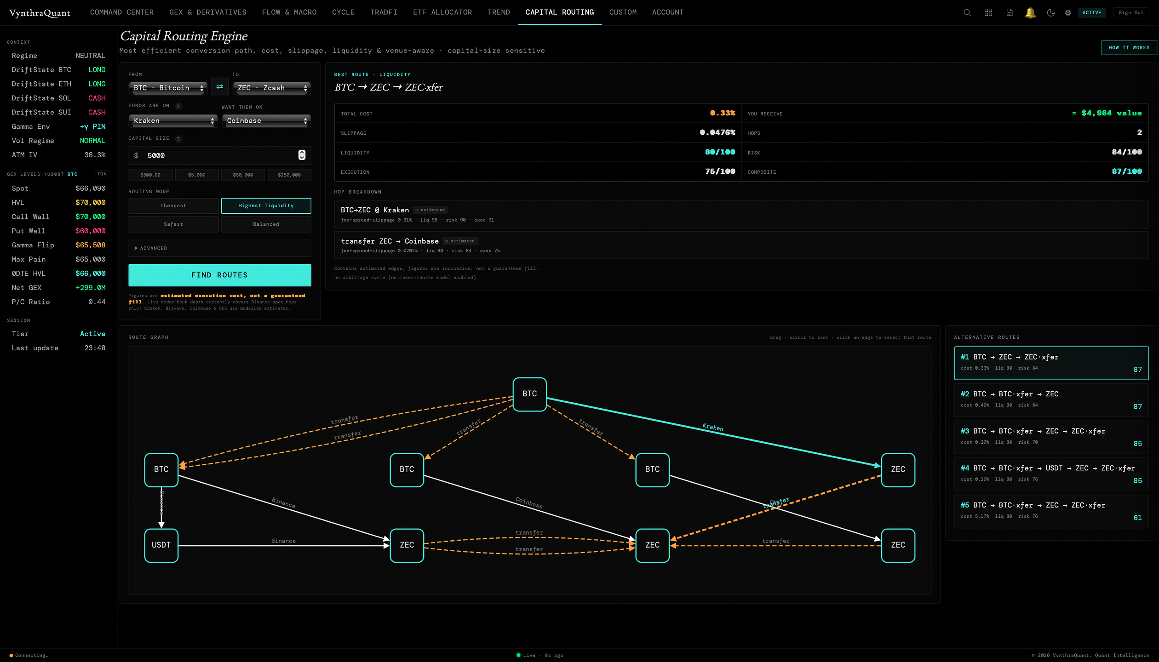
Task: Click the VynthraQuant logo
Action: pyautogui.click(x=40, y=13)
